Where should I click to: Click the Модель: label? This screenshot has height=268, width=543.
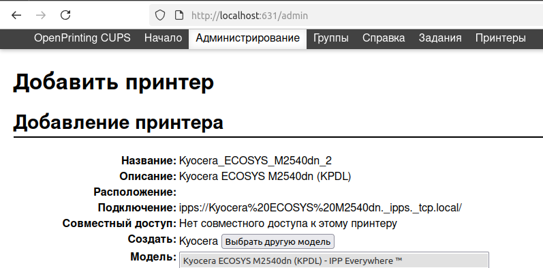coord(153,257)
